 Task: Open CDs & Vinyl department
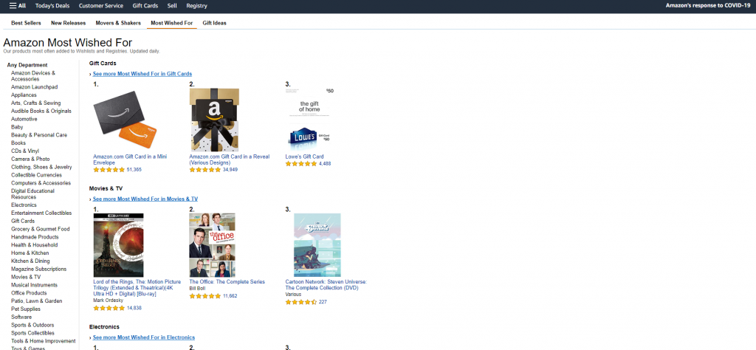[25, 151]
